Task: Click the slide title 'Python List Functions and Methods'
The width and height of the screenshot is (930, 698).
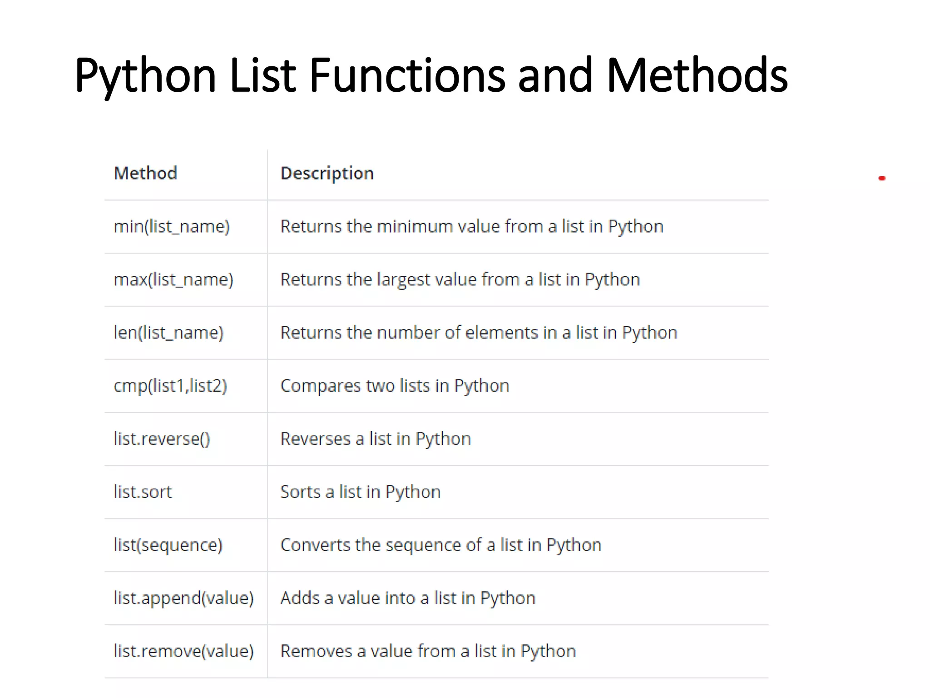Action: pyautogui.click(x=431, y=75)
